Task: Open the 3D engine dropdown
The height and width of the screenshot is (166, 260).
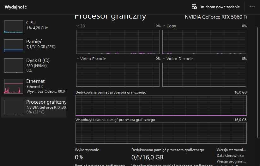Action: click(x=77, y=26)
